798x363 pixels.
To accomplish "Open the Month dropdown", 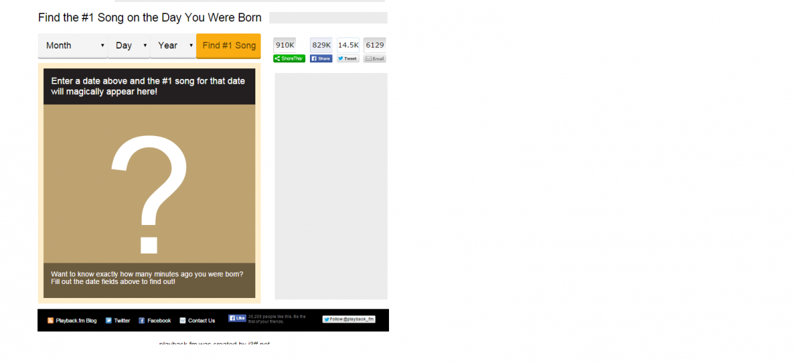I will (72, 46).
